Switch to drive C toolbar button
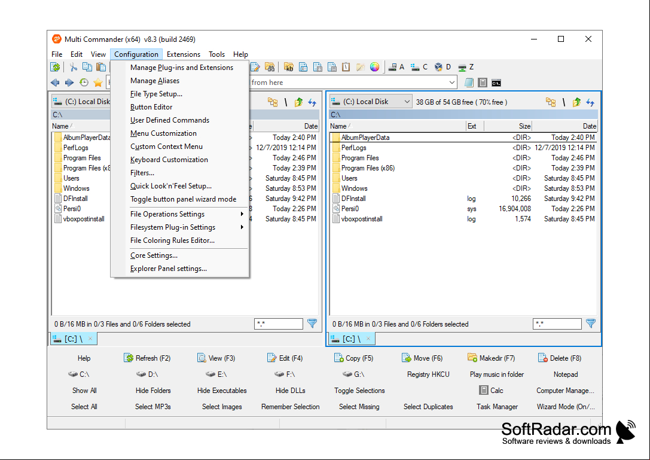 point(419,67)
